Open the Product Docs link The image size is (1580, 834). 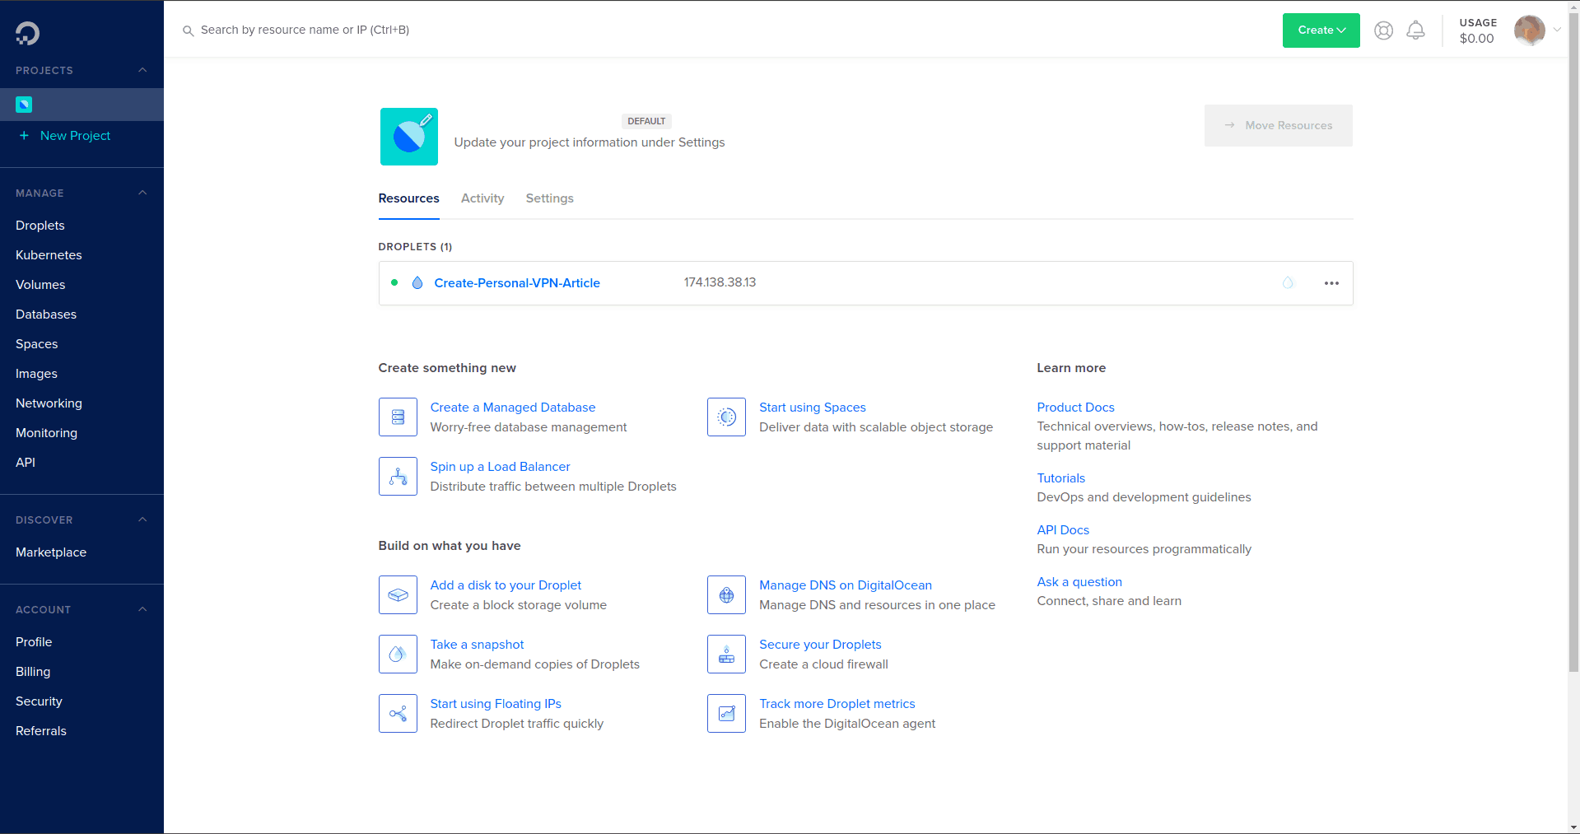coord(1075,408)
